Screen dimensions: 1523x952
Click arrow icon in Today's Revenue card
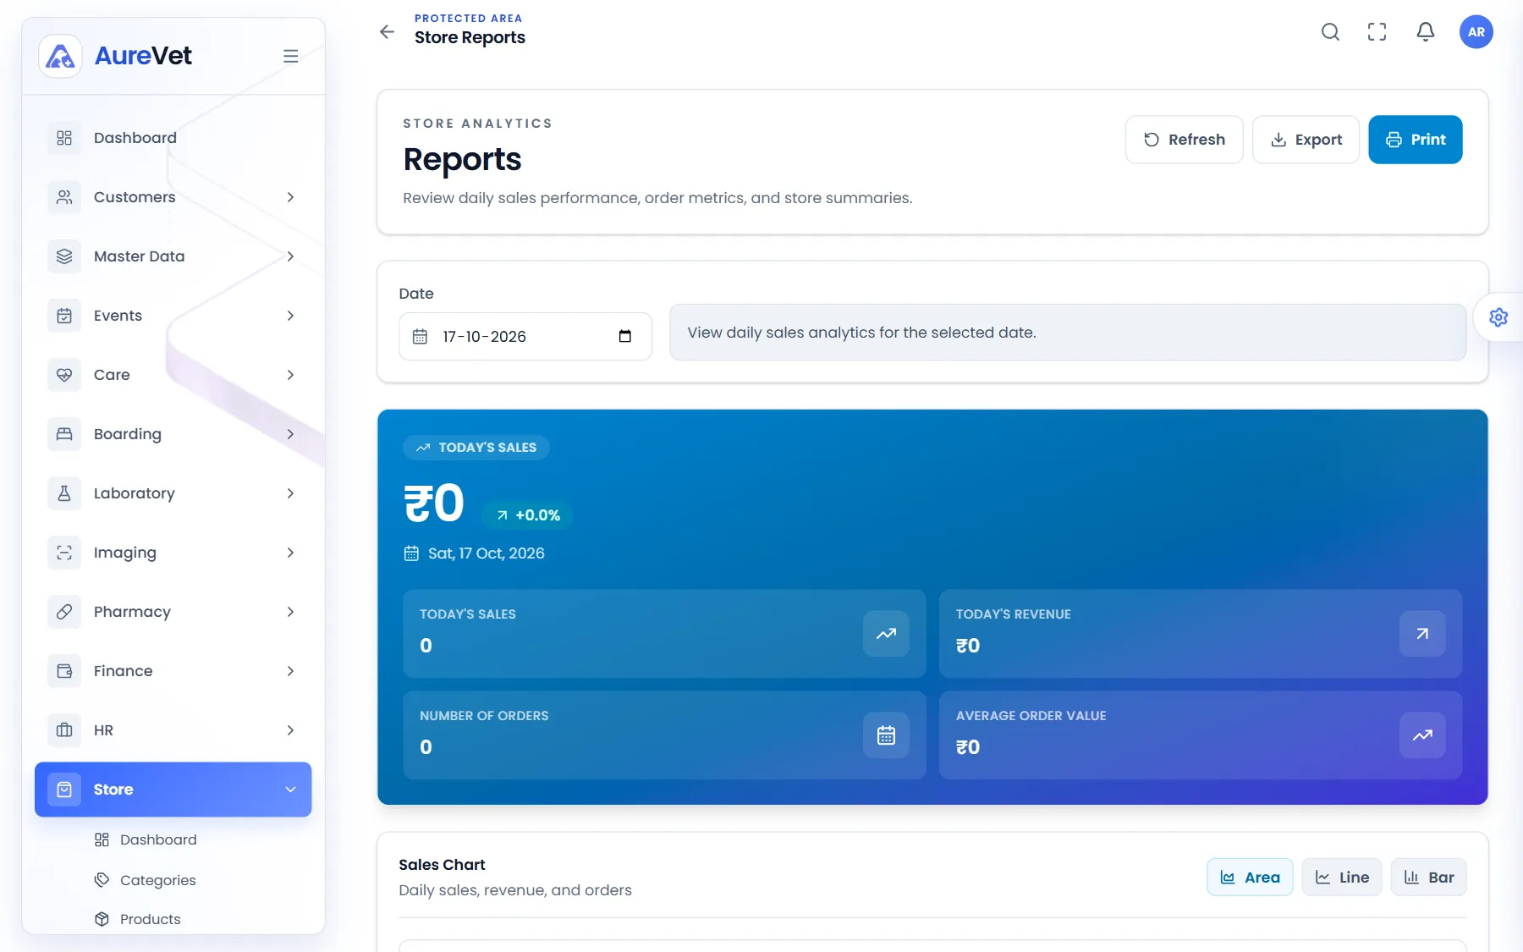pyautogui.click(x=1422, y=634)
